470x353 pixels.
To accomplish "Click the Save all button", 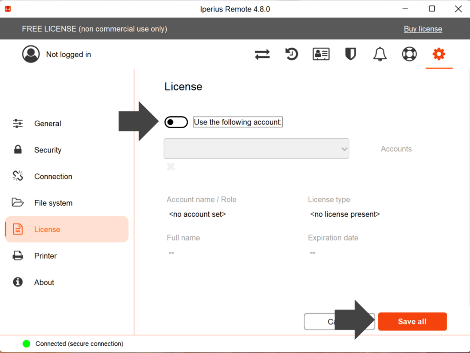I will click(x=412, y=321).
